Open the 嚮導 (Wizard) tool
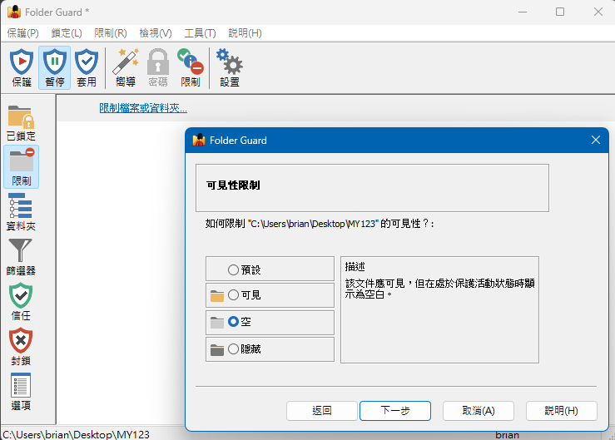The image size is (615, 440). coord(126,67)
